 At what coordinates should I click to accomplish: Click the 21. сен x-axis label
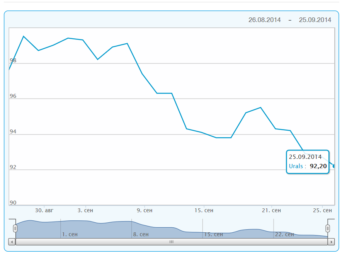point(271,210)
